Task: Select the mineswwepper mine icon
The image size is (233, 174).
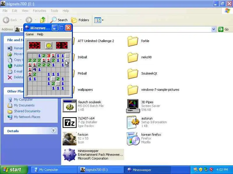Action: click(69, 155)
